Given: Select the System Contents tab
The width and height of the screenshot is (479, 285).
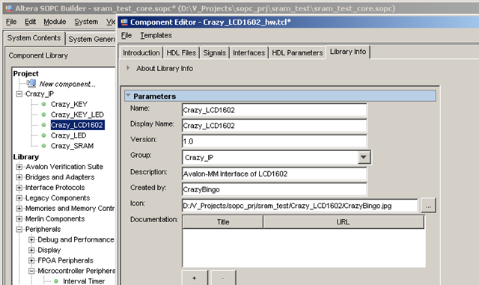Looking at the screenshot, I should pyautogui.click(x=34, y=38).
